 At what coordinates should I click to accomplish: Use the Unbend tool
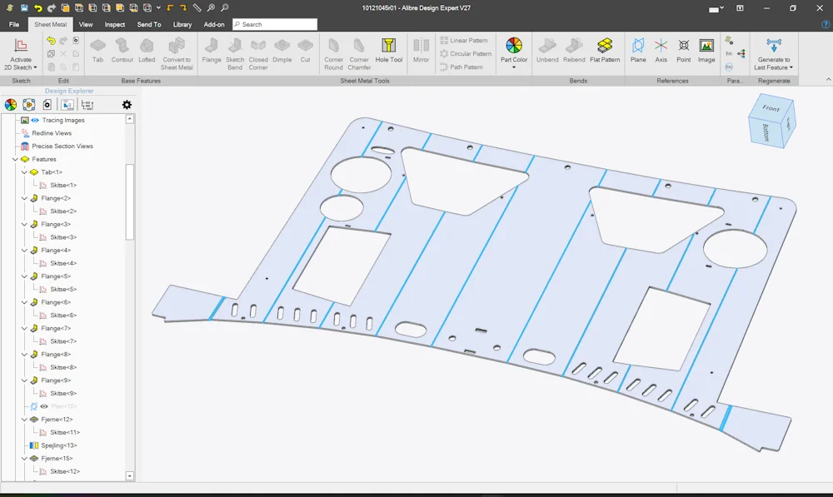point(547,51)
